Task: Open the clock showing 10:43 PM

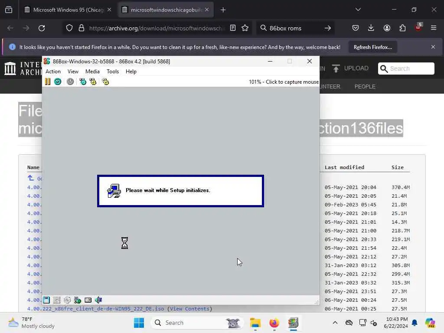Action: tap(396, 323)
